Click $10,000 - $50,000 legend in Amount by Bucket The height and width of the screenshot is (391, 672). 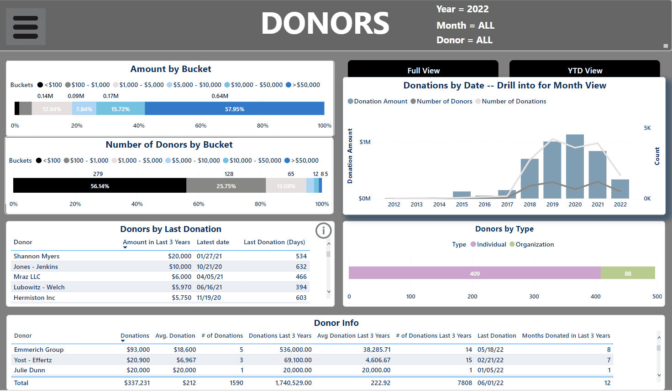coord(253,85)
